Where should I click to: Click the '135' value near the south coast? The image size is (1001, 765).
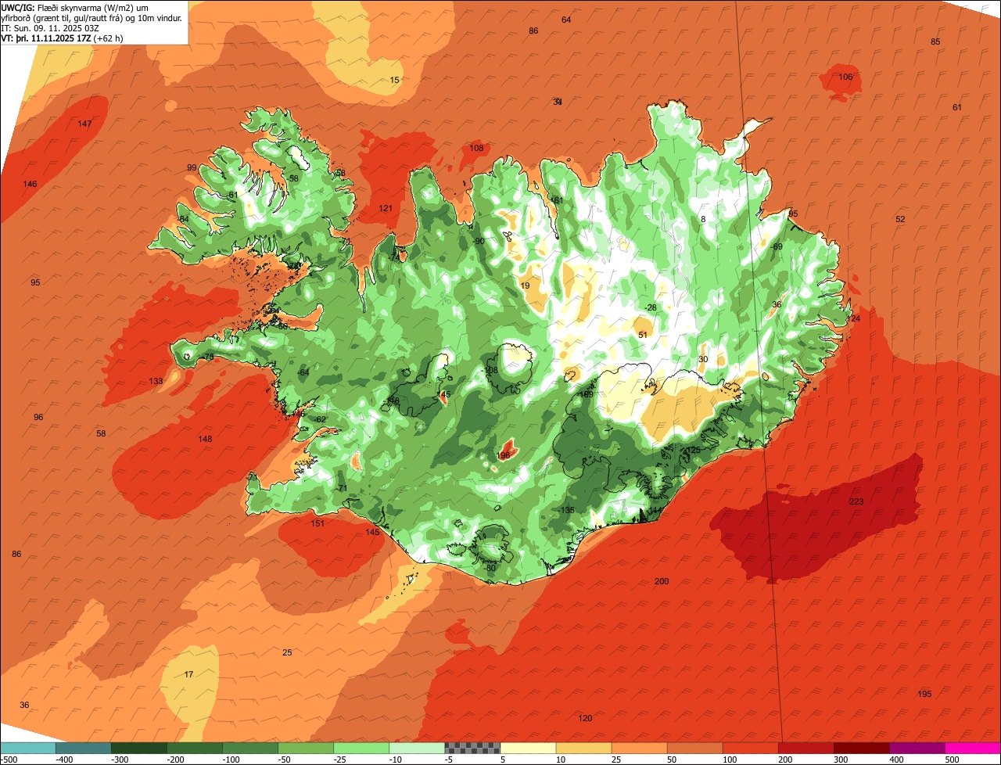568,510
